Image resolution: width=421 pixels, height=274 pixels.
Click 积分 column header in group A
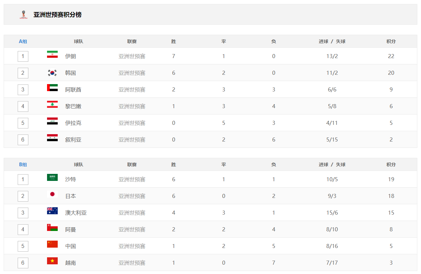pos(391,41)
